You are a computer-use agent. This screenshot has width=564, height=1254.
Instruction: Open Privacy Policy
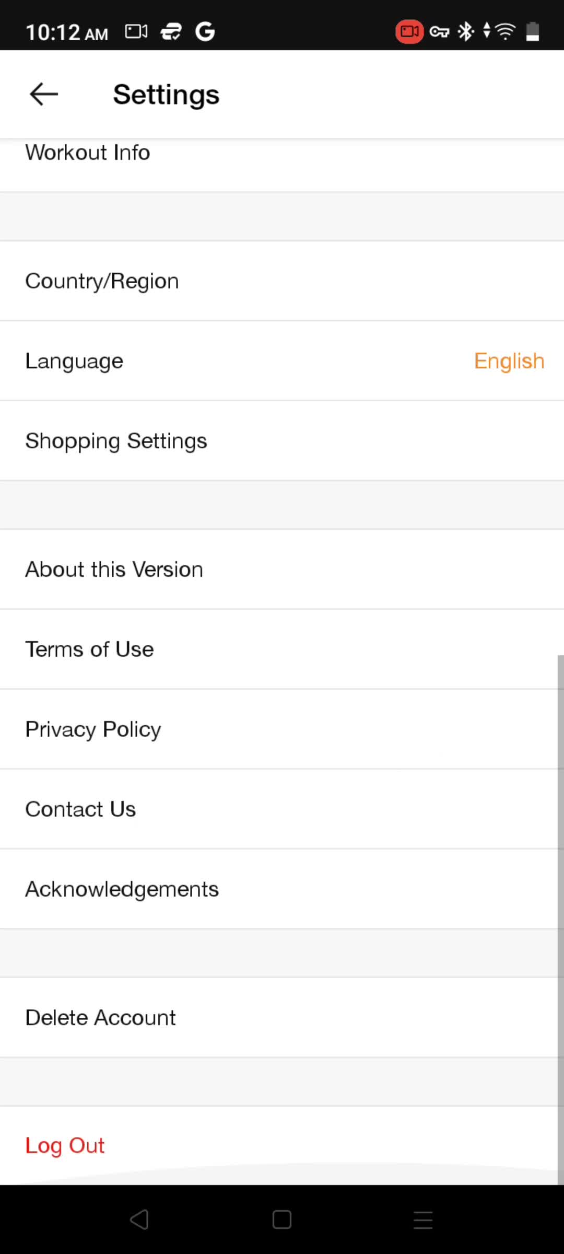pos(282,729)
